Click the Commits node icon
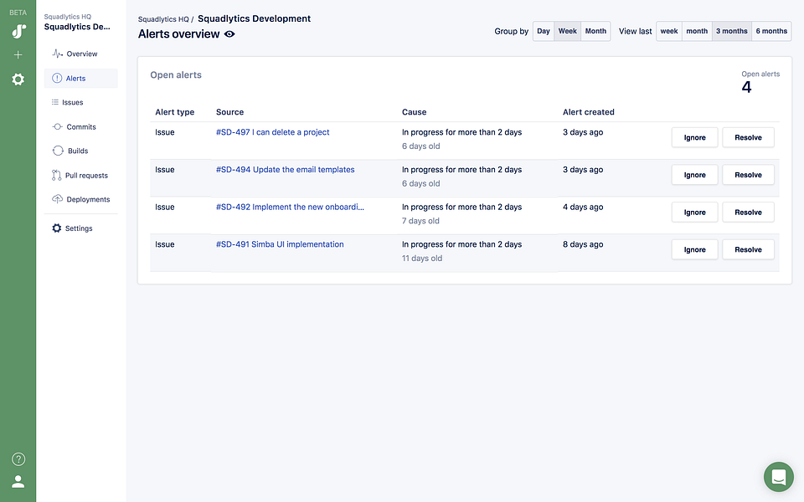Viewport: 804px width, 502px height. coord(58,126)
